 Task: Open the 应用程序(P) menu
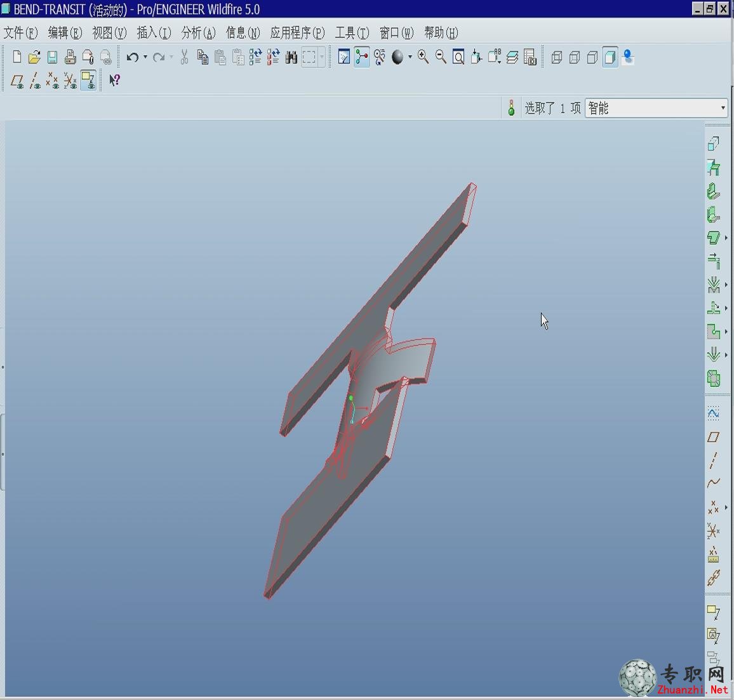(298, 33)
